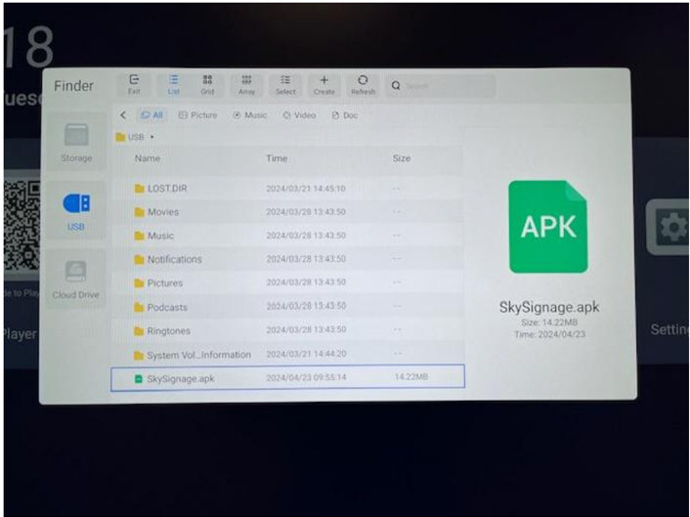Screen dimensions: 690x517
Task: Click the small green icon beside SkySignage.apk
Action: 138,378
